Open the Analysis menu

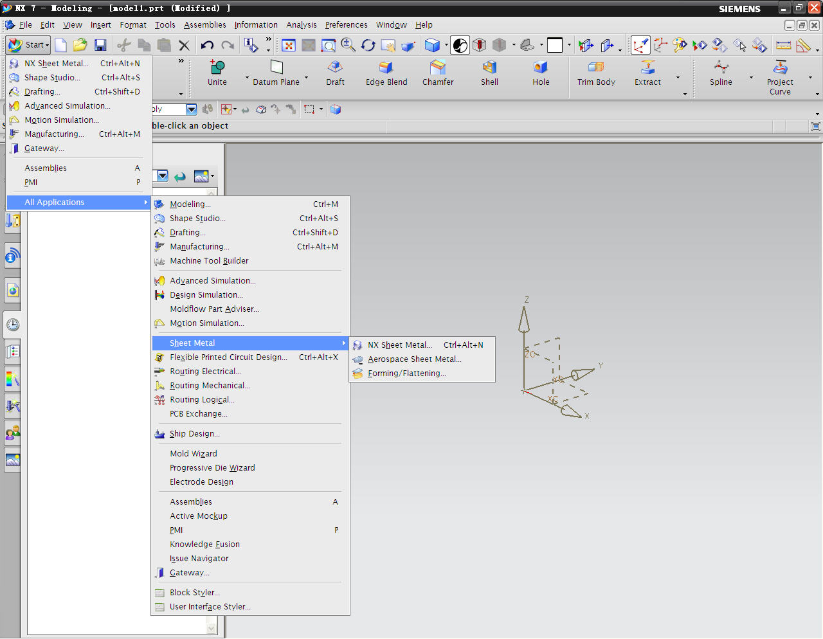coord(302,25)
